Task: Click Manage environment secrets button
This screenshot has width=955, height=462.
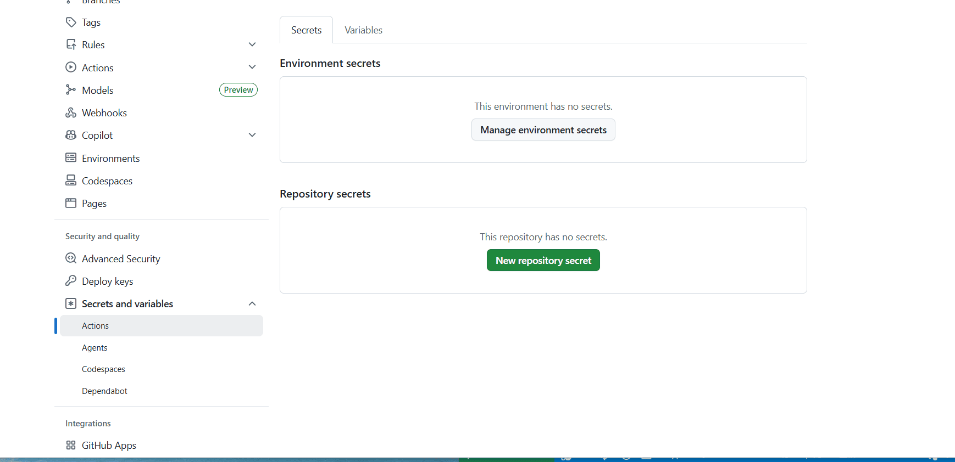Action: click(x=543, y=130)
